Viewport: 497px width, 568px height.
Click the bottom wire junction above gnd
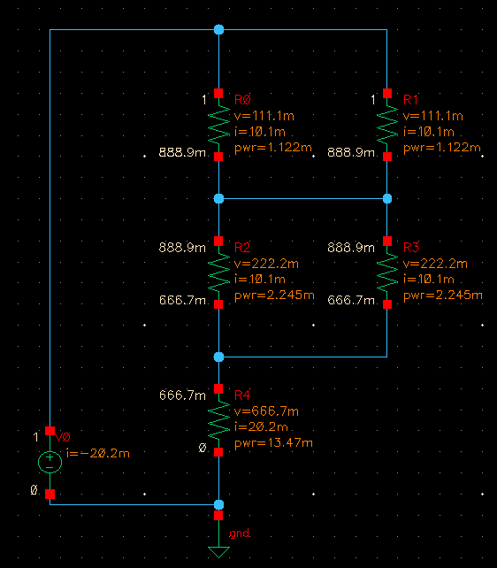click(218, 504)
